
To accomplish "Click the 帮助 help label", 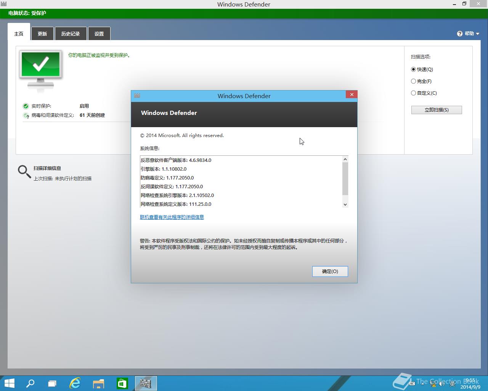I will 469,34.
